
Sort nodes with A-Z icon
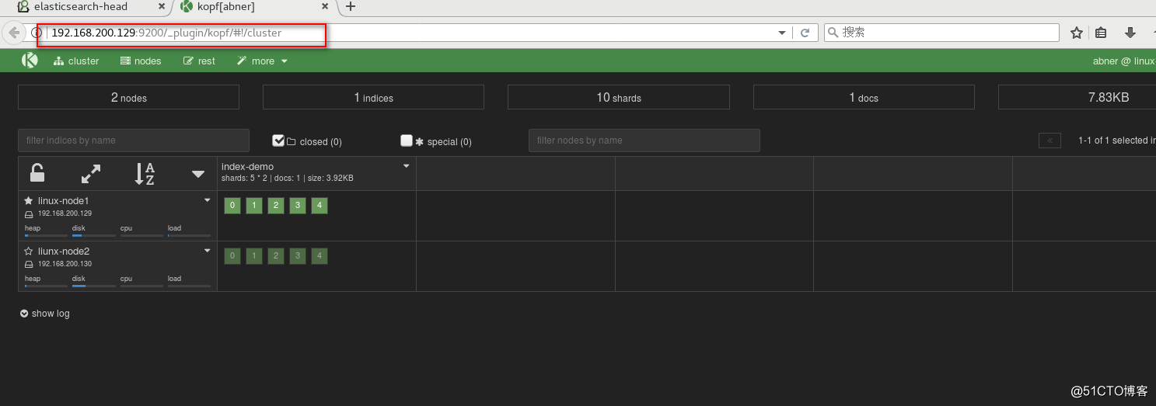[145, 174]
